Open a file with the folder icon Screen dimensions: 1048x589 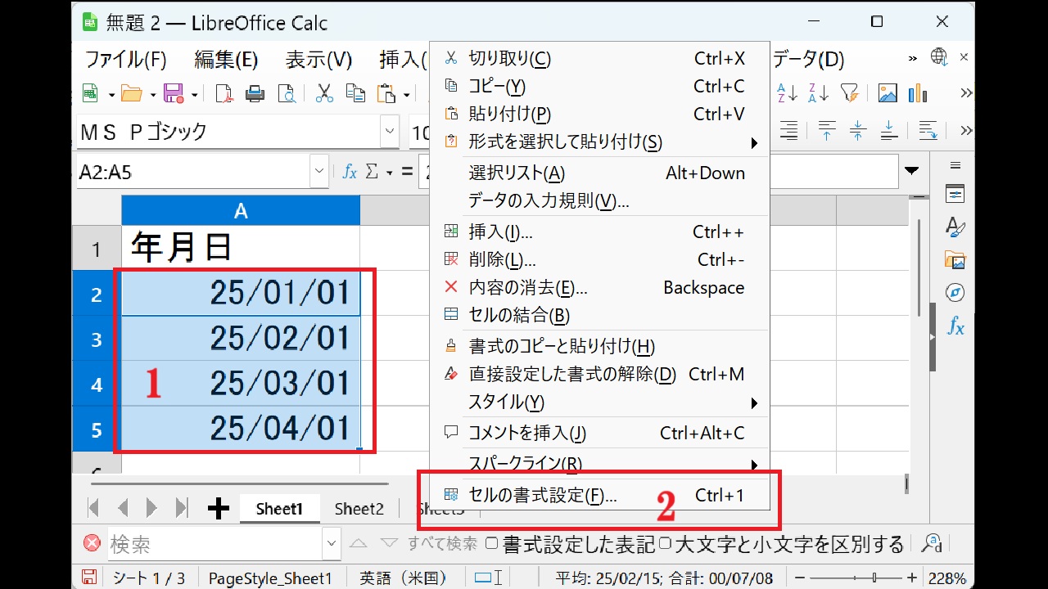click(132, 94)
